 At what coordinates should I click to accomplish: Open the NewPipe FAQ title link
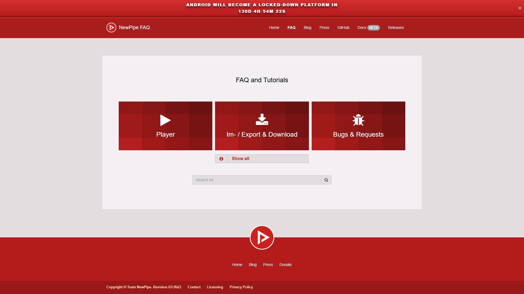(134, 27)
